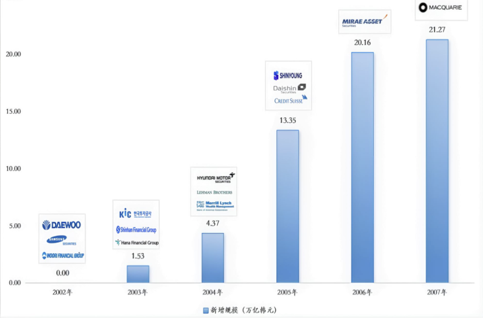Click the 2004年 axis label
The height and width of the screenshot is (319, 483).
point(213,292)
